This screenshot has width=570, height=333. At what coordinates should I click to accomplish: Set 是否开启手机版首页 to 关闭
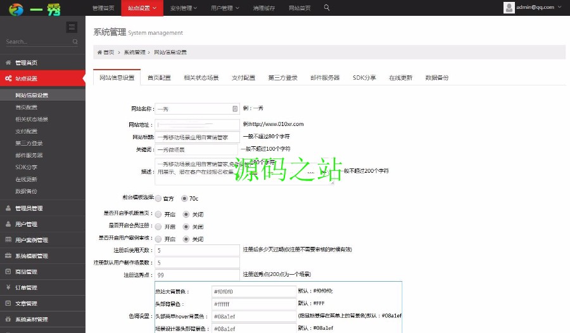186,215
